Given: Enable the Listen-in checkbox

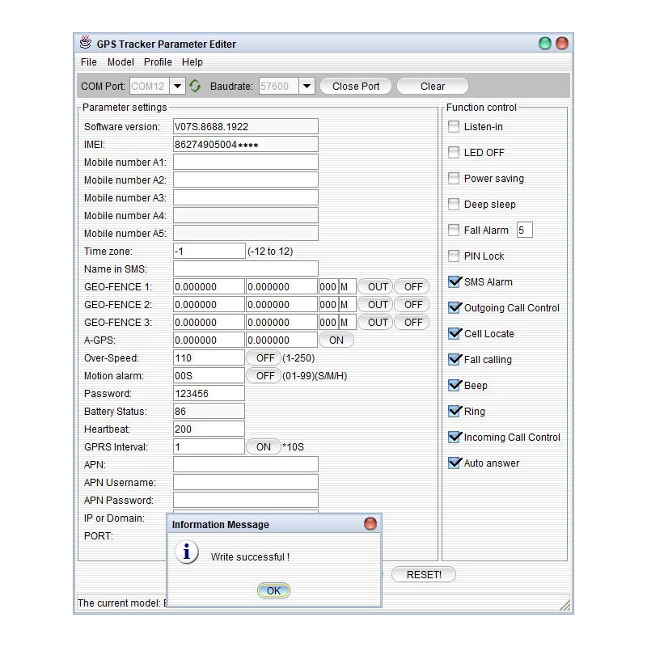Looking at the screenshot, I should pyautogui.click(x=453, y=126).
